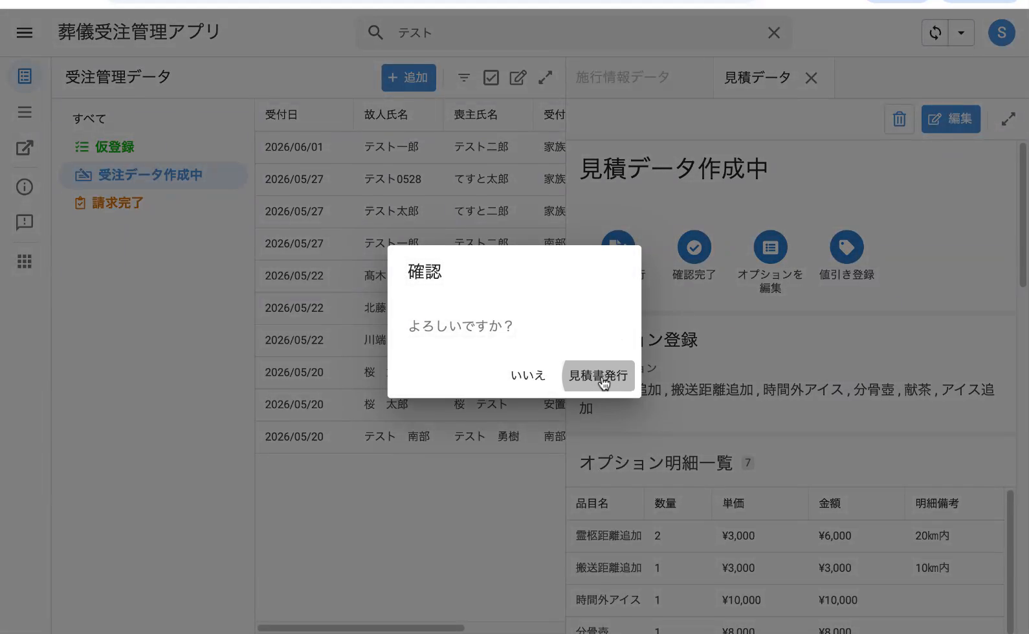Viewport: 1029px width, 634px height.
Task: Open the apps grid sidebar icon
Action: coord(25,261)
